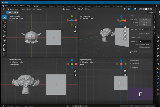Open the Tool properties tab icon
The height and width of the screenshot is (107, 160).
point(158,41)
